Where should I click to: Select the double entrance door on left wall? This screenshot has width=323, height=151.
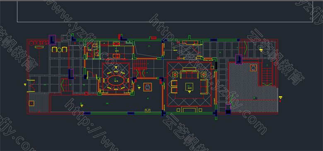[x=31, y=85]
